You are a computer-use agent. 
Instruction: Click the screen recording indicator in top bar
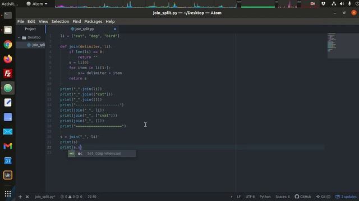point(312,4)
